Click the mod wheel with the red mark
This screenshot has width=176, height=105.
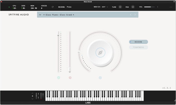click(x=41, y=96)
